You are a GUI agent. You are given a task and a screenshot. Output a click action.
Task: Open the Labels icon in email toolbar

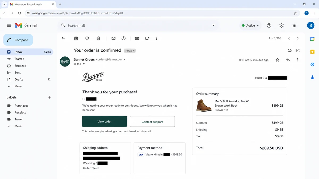147,38
